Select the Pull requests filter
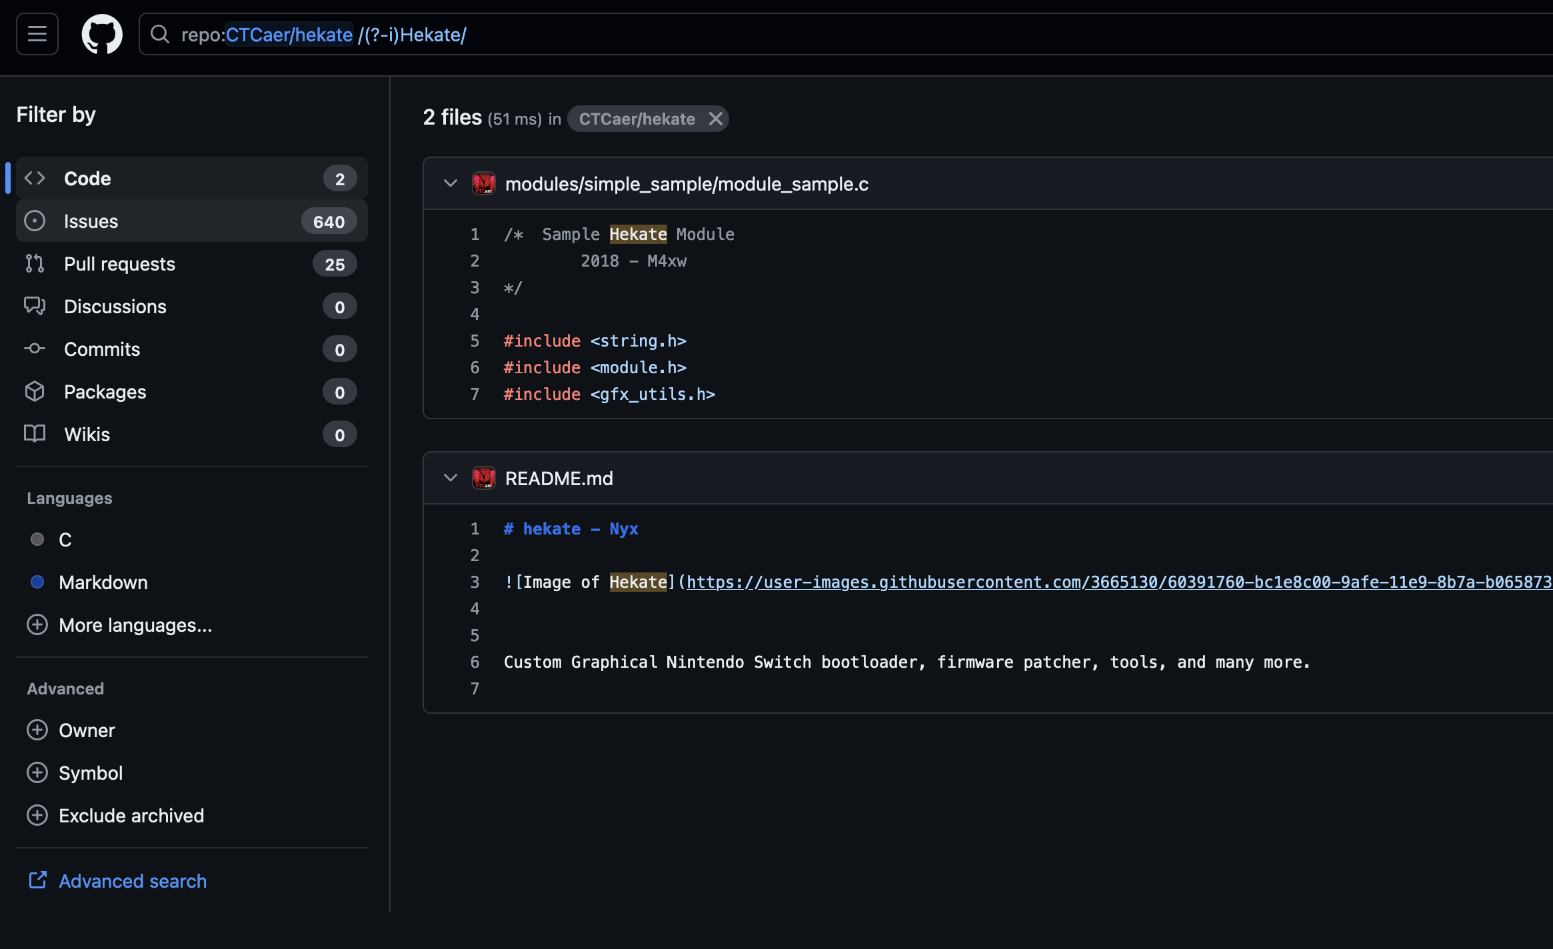Image resolution: width=1553 pixels, height=949 pixels. click(191, 264)
